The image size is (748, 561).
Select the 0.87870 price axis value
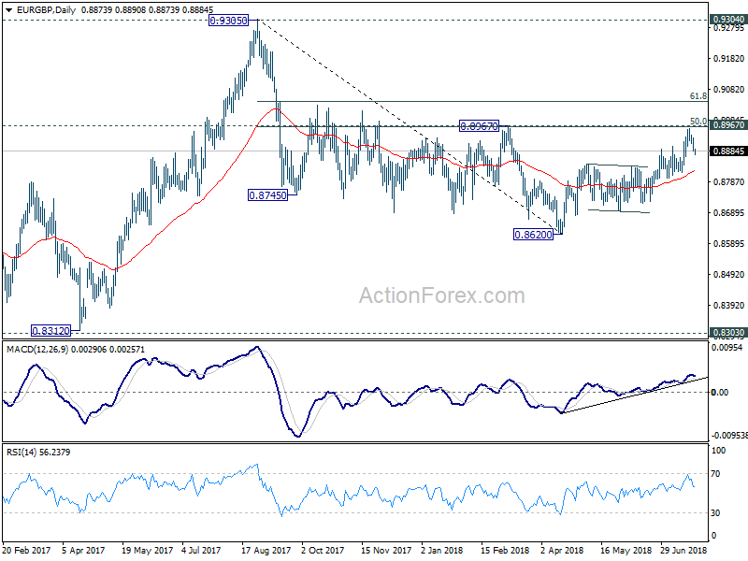(x=729, y=181)
